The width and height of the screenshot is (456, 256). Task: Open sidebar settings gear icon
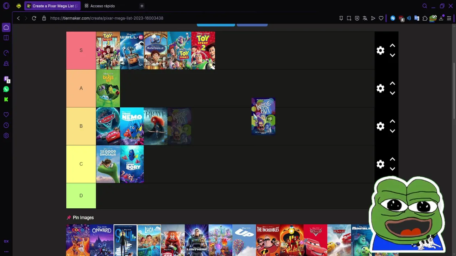tap(6, 135)
